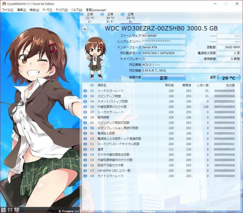Viewport: 243px width, 213px height.
Task: Open the テーマ(T) menu
Action: point(47,10)
